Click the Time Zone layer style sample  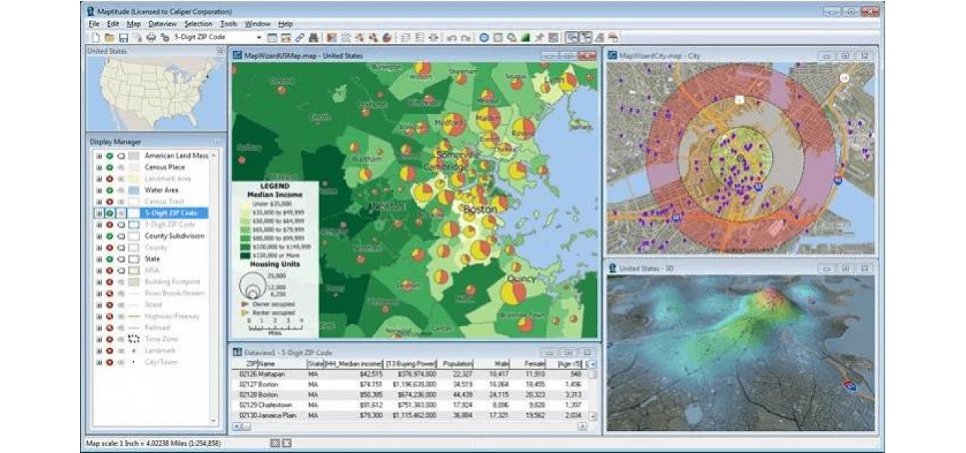(x=134, y=339)
